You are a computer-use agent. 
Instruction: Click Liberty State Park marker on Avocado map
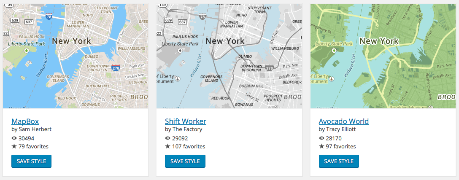(x=334, y=50)
